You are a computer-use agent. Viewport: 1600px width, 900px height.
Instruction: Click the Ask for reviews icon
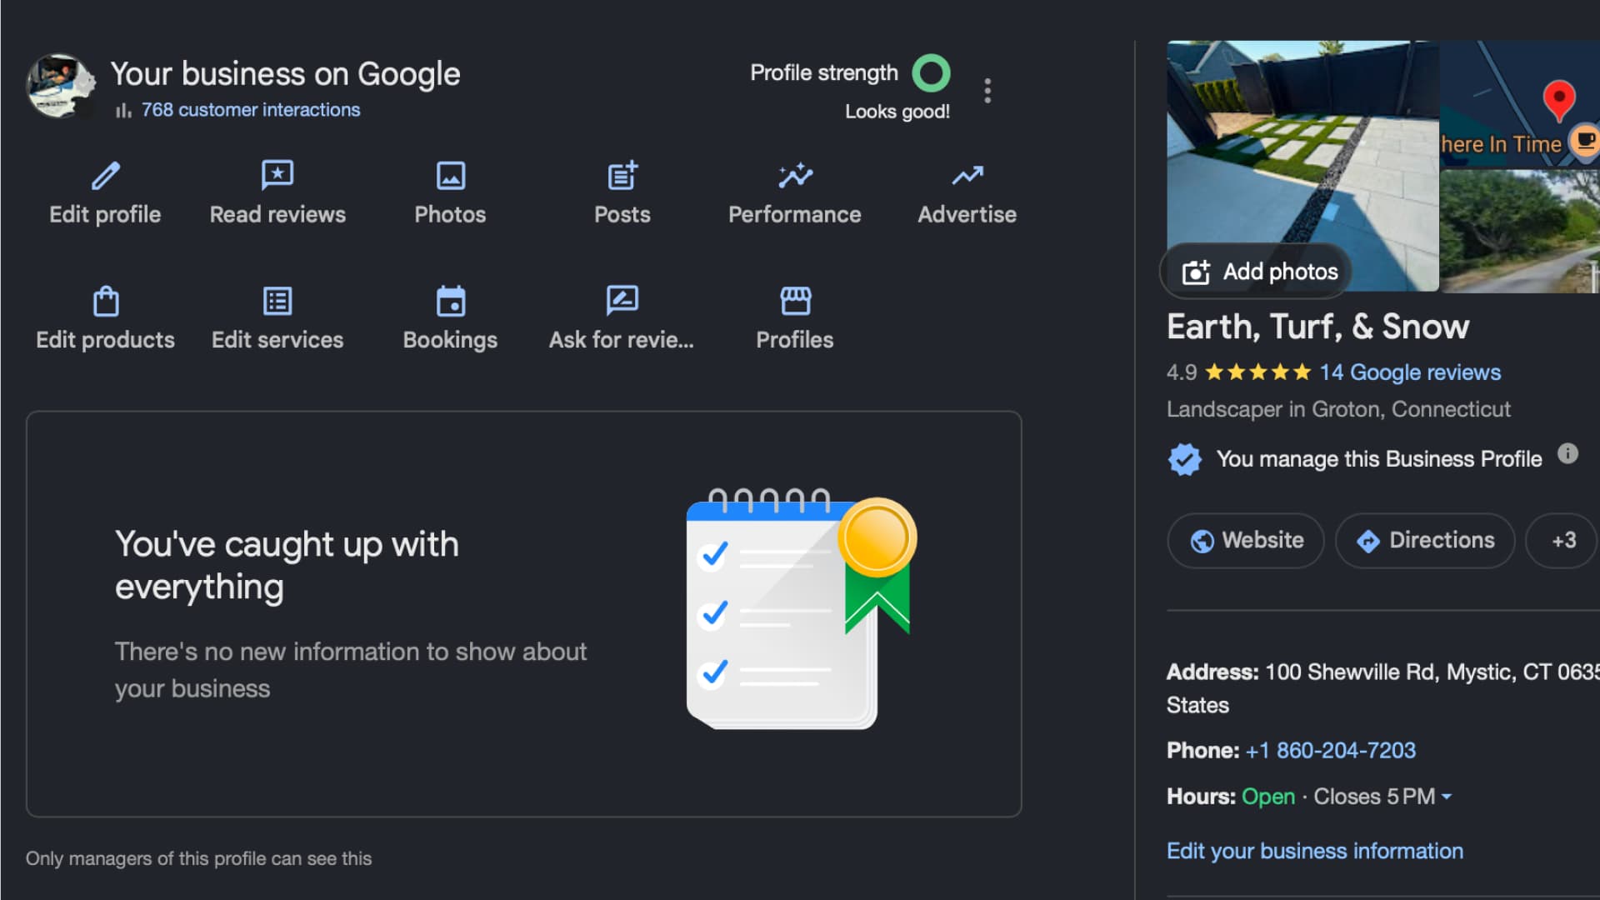tap(622, 300)
